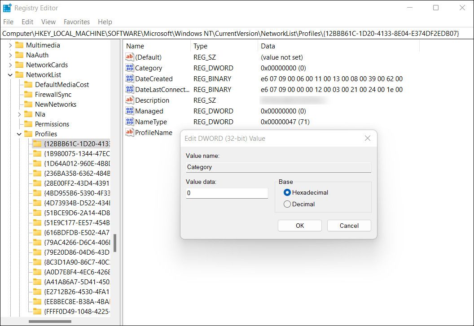Click the Value data input field
This screenshot has width=474, height=326.
(227, 193)
